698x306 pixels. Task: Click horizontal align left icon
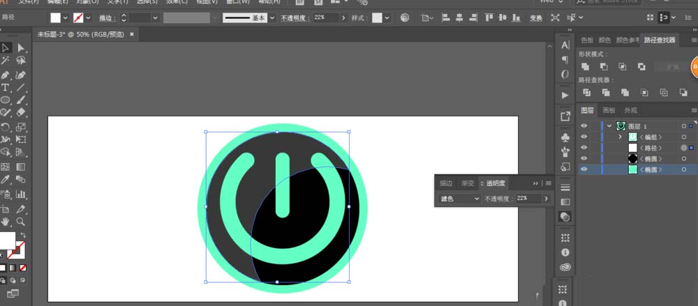coord(445,18)
